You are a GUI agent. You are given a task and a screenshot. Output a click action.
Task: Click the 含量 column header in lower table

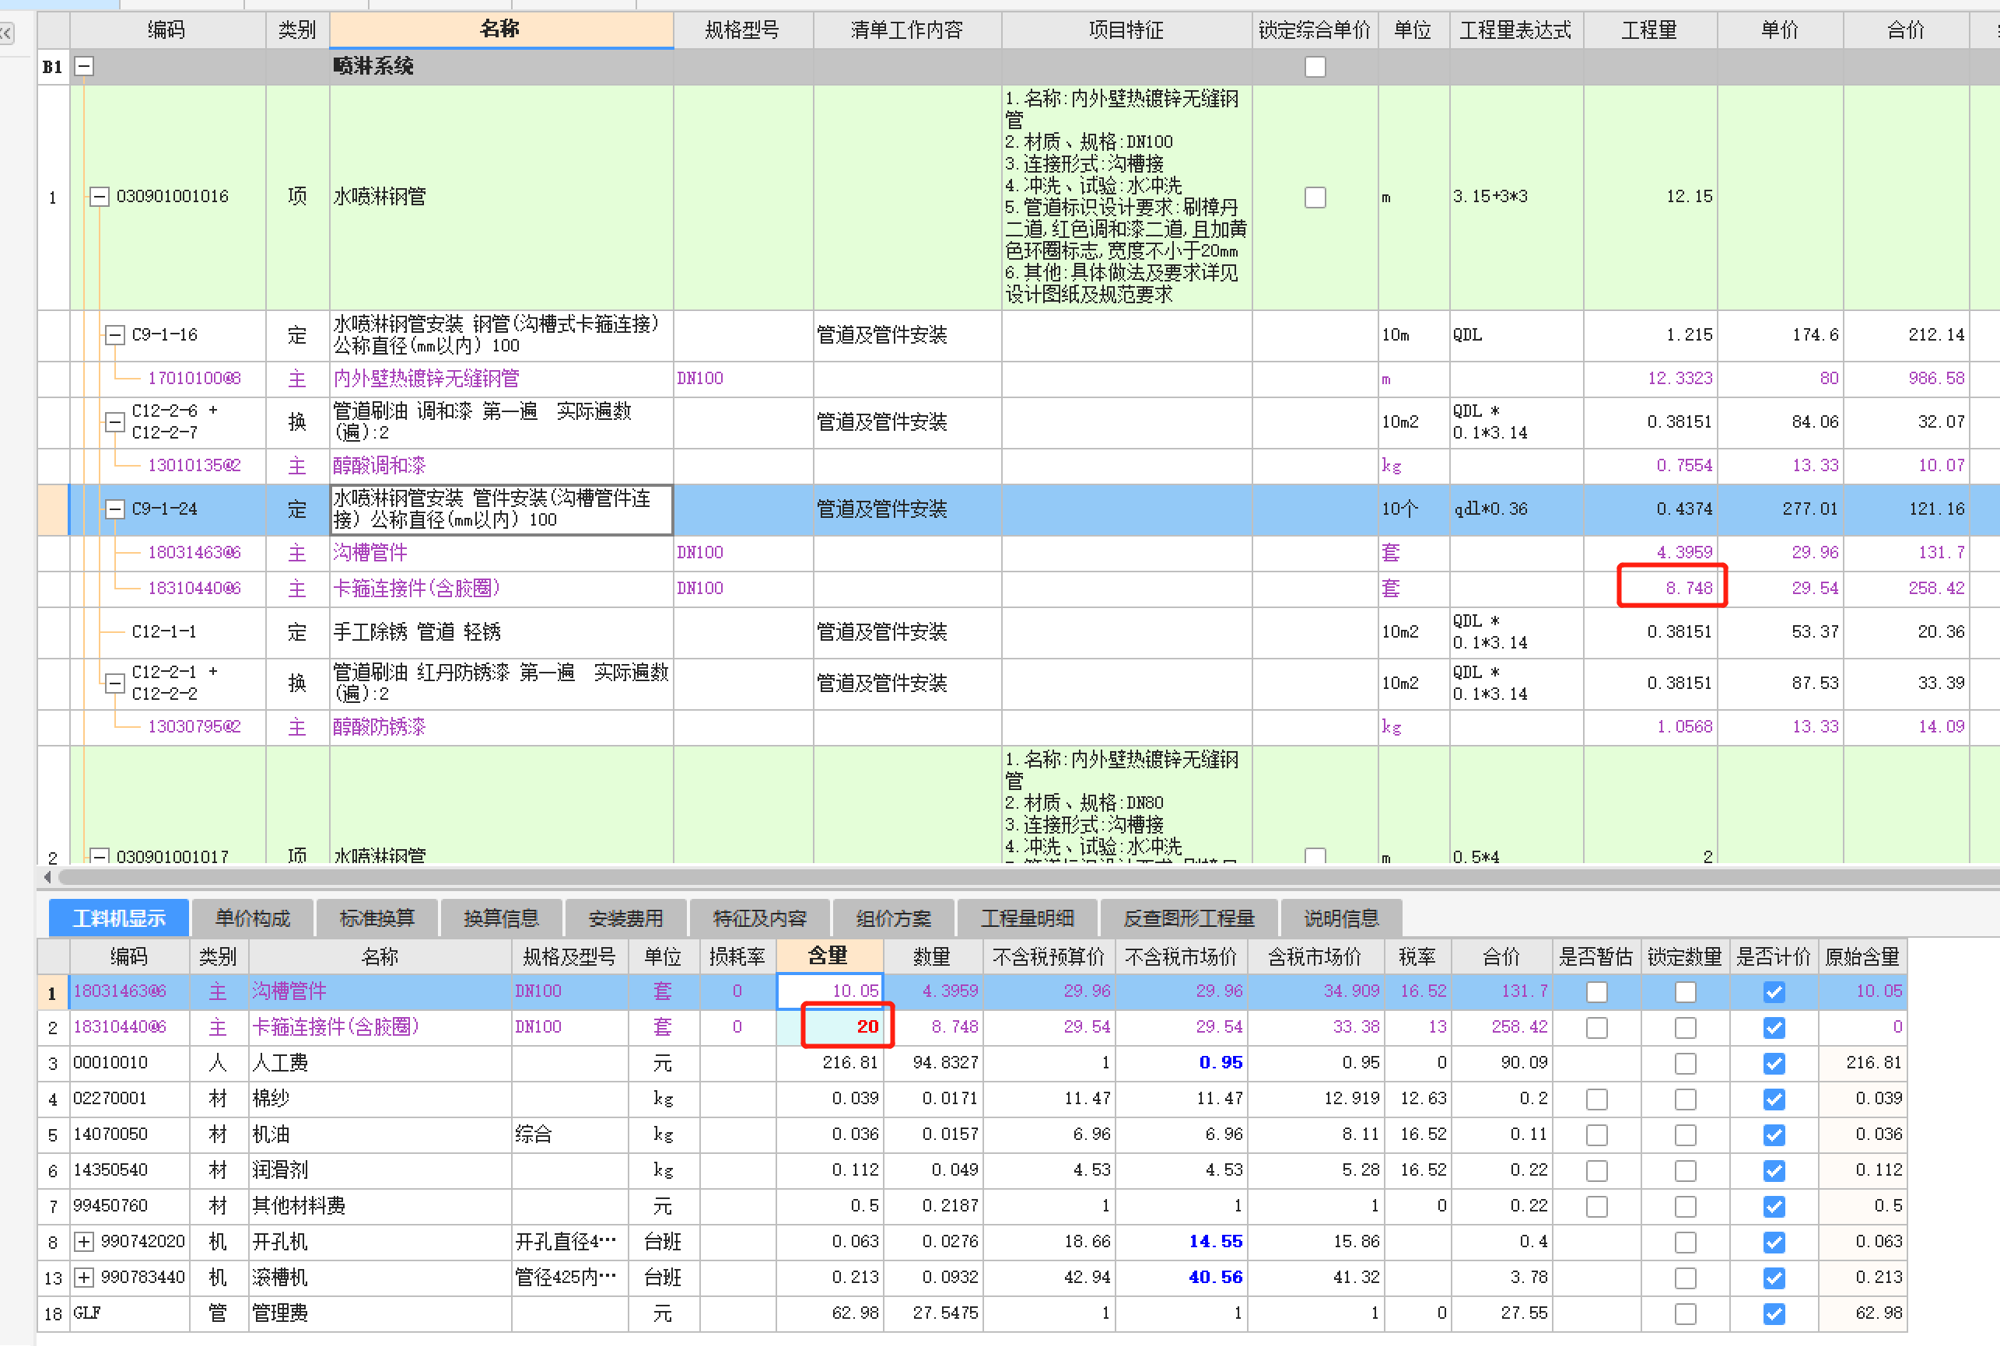828,956
